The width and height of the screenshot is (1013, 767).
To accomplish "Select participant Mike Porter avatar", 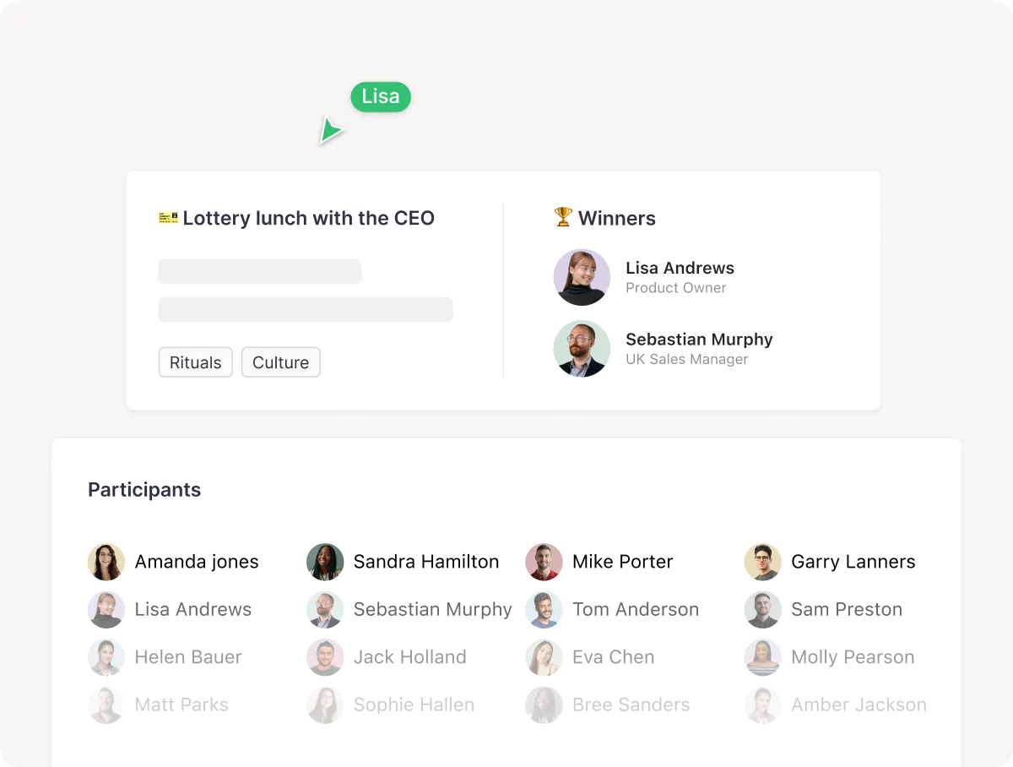I will (x=544, y=562).
